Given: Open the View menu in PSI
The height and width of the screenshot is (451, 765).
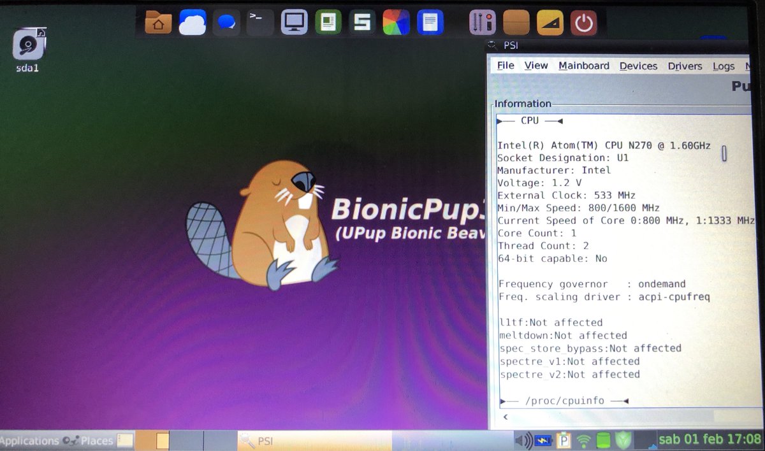Looking at the screenshot, I should (x=536, y=66).
